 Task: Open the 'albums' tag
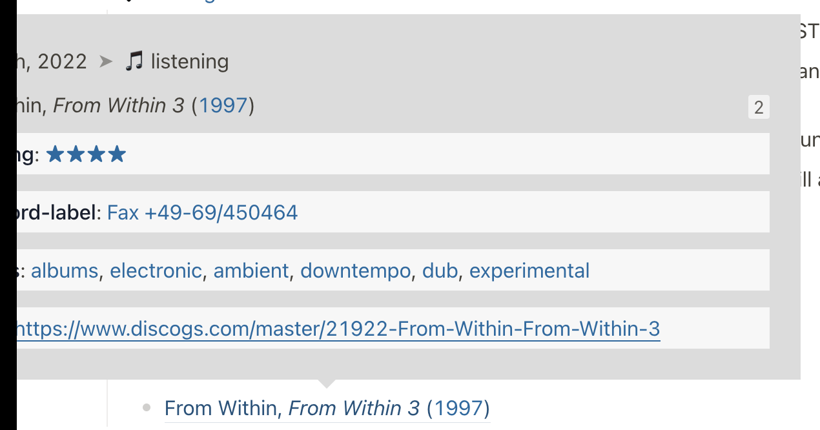pyautogui.click(x=64, y=270)
